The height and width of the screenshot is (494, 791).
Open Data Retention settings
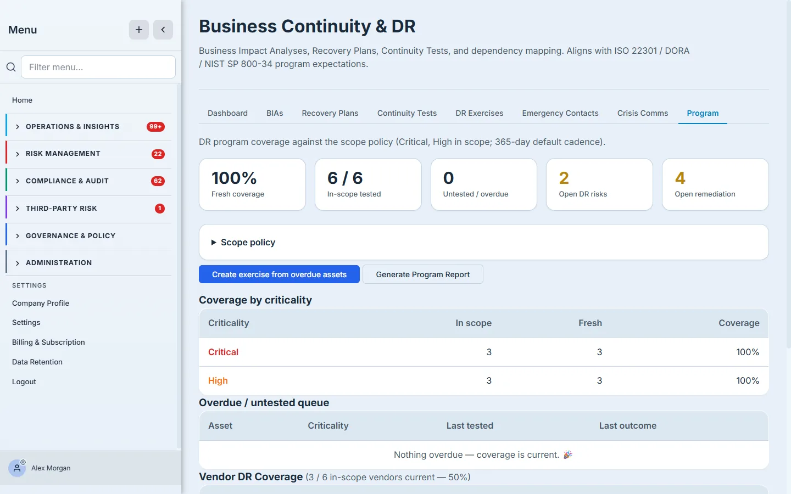click(37, 362)
